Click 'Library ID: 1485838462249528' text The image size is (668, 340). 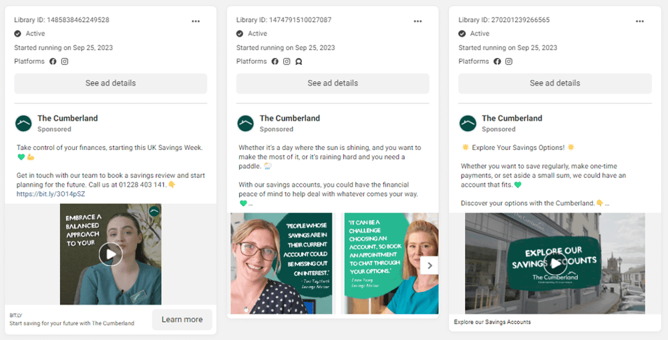61,20
